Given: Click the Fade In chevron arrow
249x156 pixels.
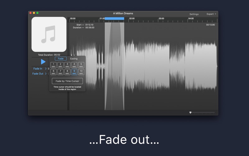Looking at the screenshot, I should click(46, 69).
